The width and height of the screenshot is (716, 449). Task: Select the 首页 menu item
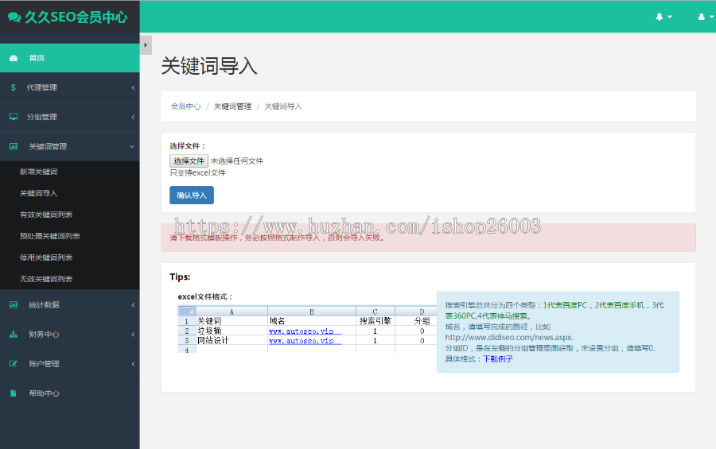pyautogui.click(x=69, y=58)
